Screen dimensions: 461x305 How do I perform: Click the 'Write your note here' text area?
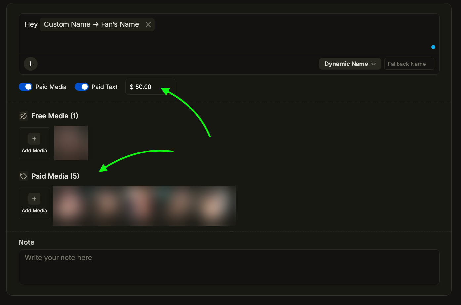[x=229, y=267]
